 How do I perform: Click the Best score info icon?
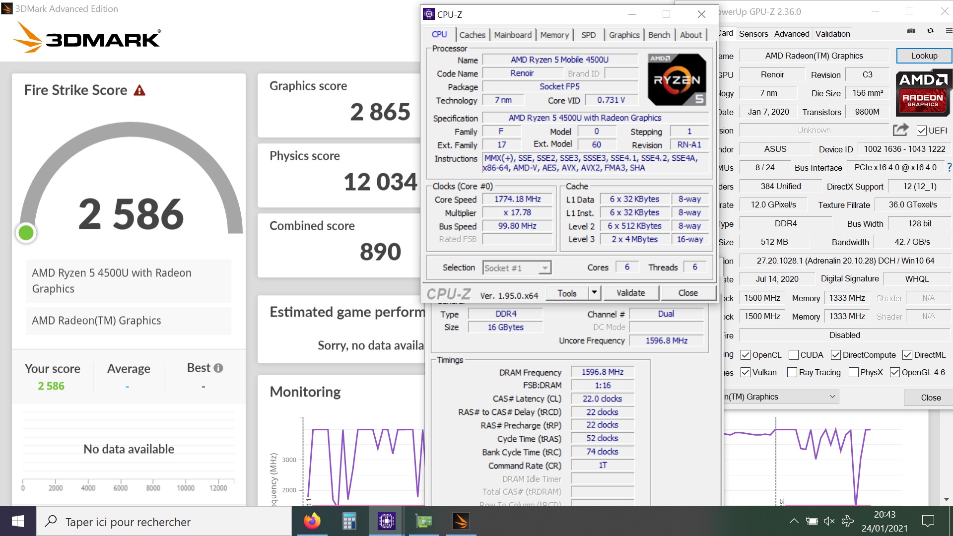click(218, 368)
